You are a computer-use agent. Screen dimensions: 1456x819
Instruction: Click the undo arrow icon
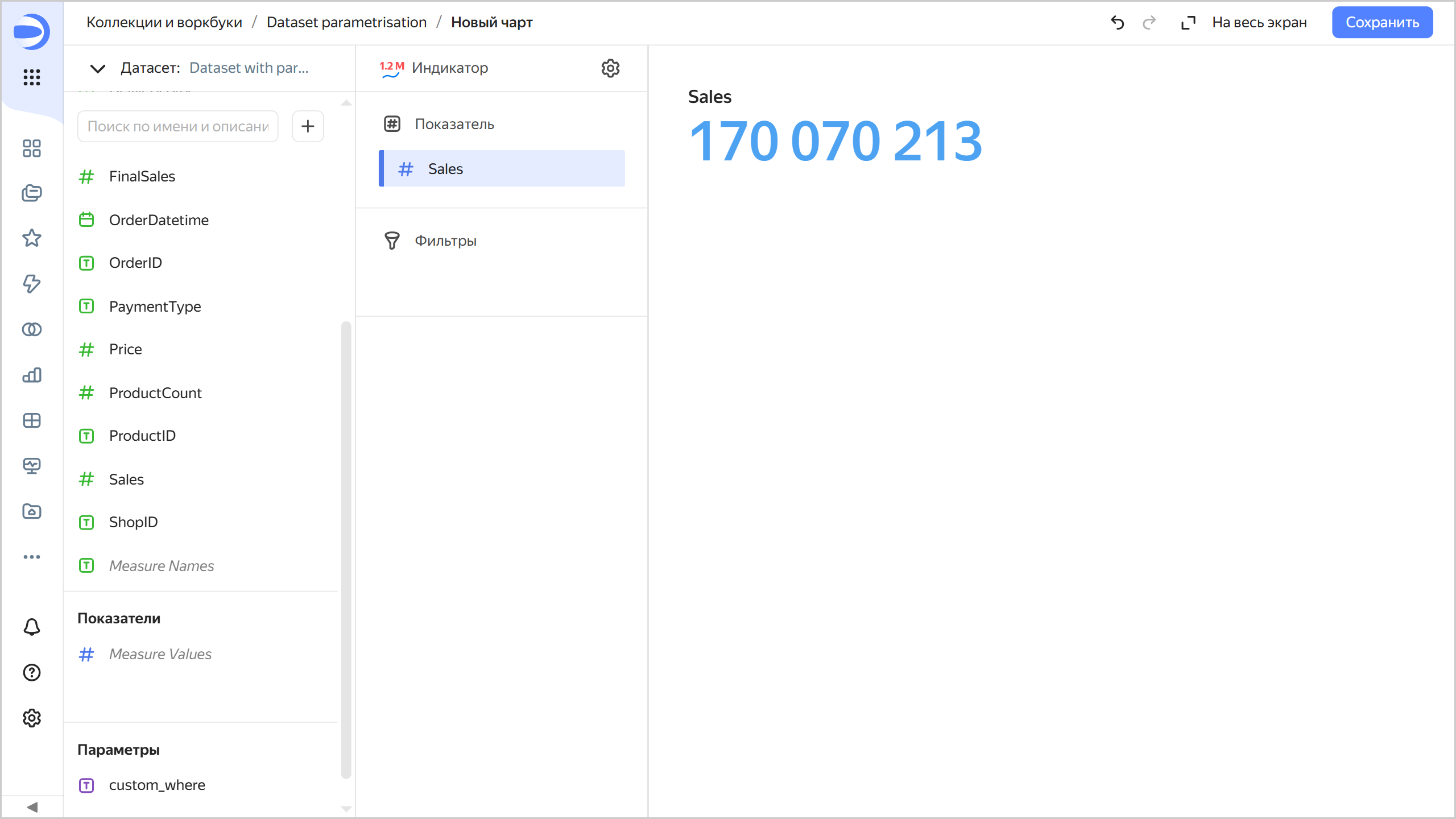[1117, 23]
